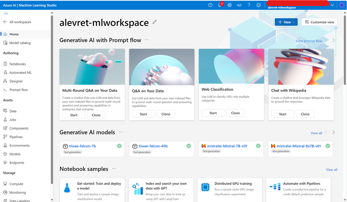Viewport: 347px width, 202px height.
Task: Open the settings gear in header
Action: (230, 5)
